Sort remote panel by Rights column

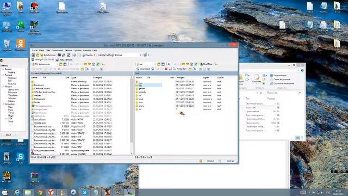pos(206,77)
